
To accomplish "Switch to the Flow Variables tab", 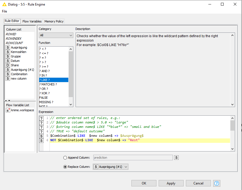I will 32,21.
